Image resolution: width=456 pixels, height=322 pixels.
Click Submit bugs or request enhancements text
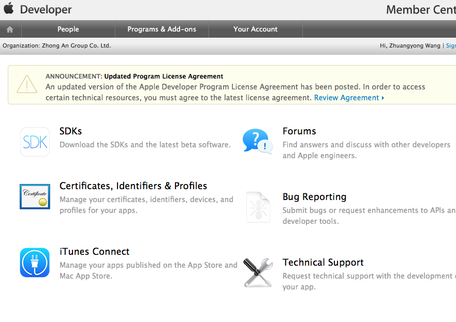370,216
